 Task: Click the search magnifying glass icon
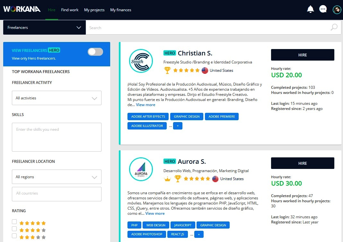click(334, 28)
